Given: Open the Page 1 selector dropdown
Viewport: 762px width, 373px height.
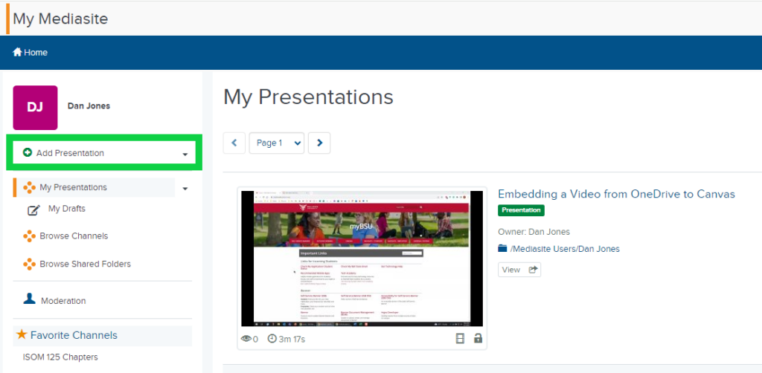Looking at the screenshot, I should click(x=277, y=143).
